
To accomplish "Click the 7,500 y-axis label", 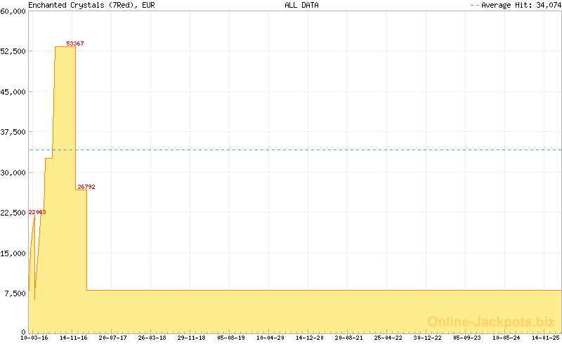I will pos(15,293).
